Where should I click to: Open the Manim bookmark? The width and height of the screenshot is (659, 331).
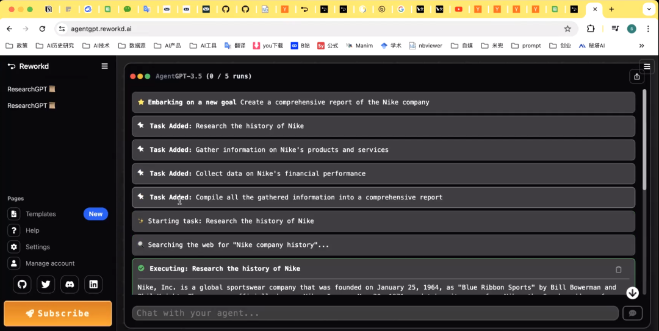pos(359,46)
